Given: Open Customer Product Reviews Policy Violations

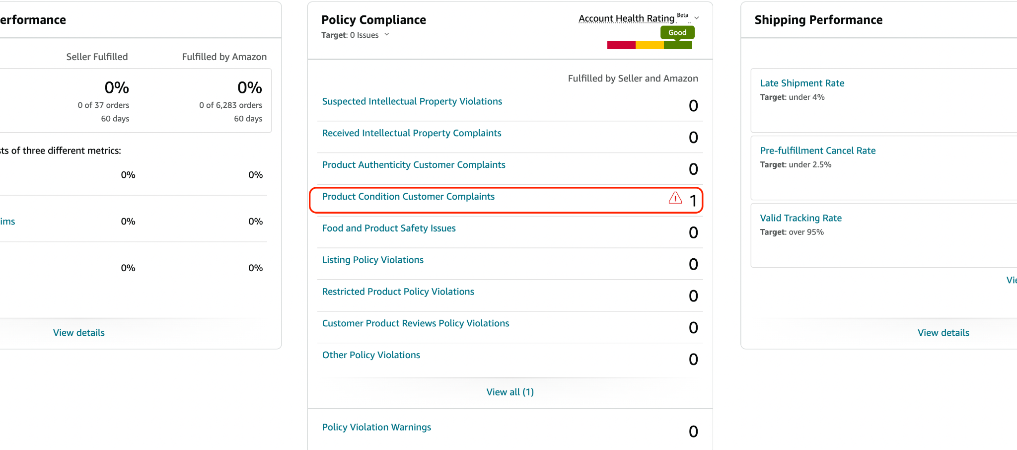Looking at the screenshot, I should coord(415,324).
